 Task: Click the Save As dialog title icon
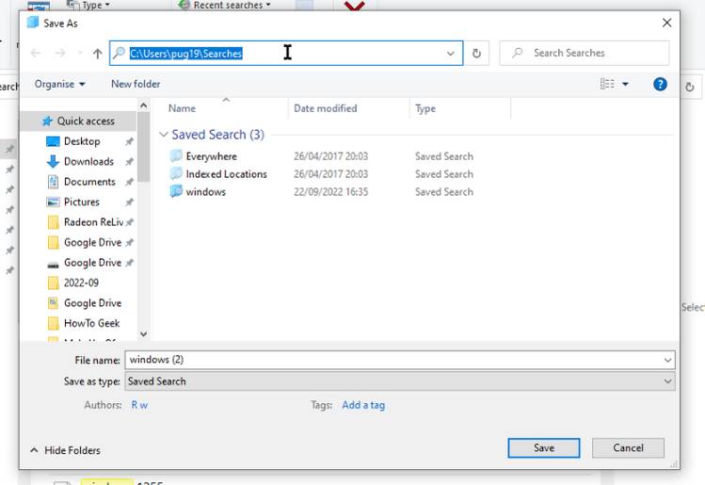coord(33,23)
